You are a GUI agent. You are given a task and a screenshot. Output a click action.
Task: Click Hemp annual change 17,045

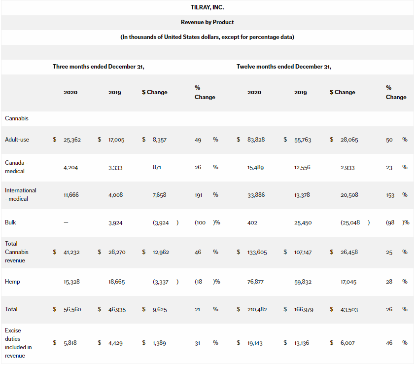[x=348, y=282]
